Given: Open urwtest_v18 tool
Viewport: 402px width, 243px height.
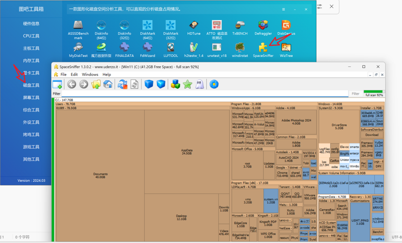Looking at the screenshot, I should click(x=217, y=50).
